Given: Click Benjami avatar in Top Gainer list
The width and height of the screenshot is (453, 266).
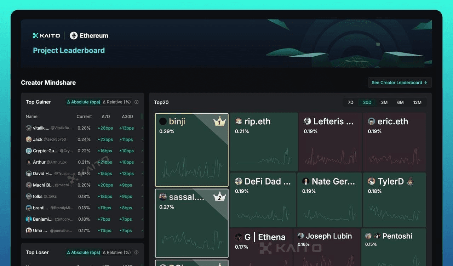Looking at the screenshot, I should pyautogui.click(x=29, y=219).
